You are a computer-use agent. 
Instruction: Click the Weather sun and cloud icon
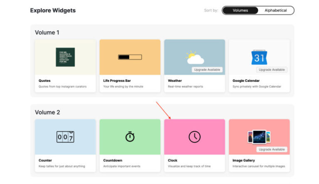click(194, 57)
